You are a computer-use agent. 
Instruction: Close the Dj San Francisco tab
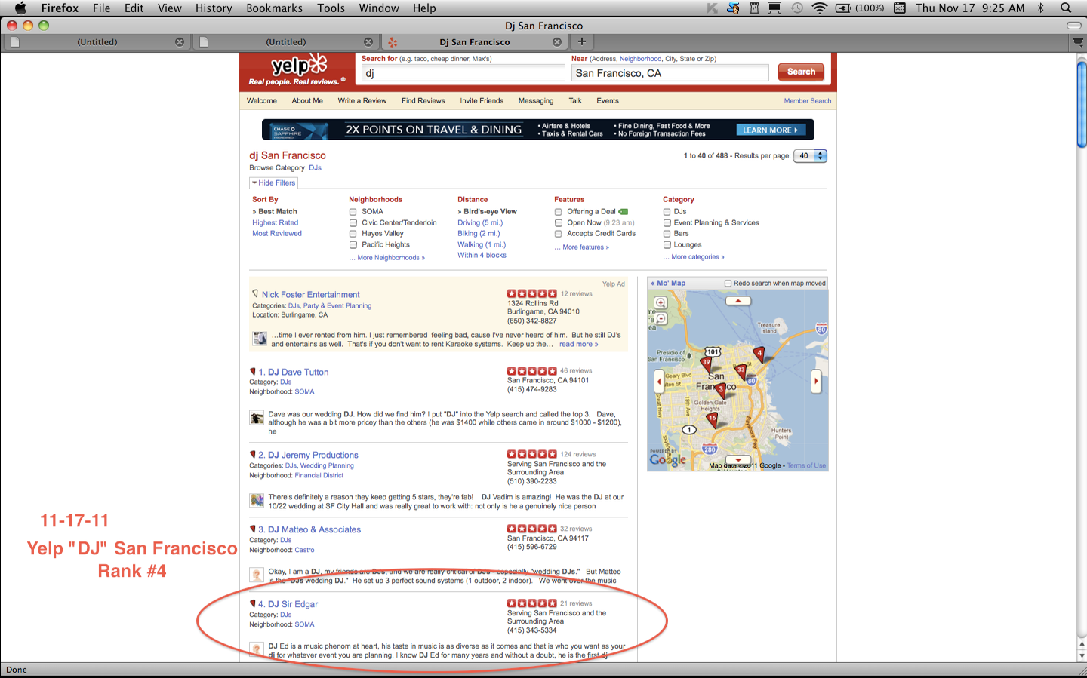point(557,42)
